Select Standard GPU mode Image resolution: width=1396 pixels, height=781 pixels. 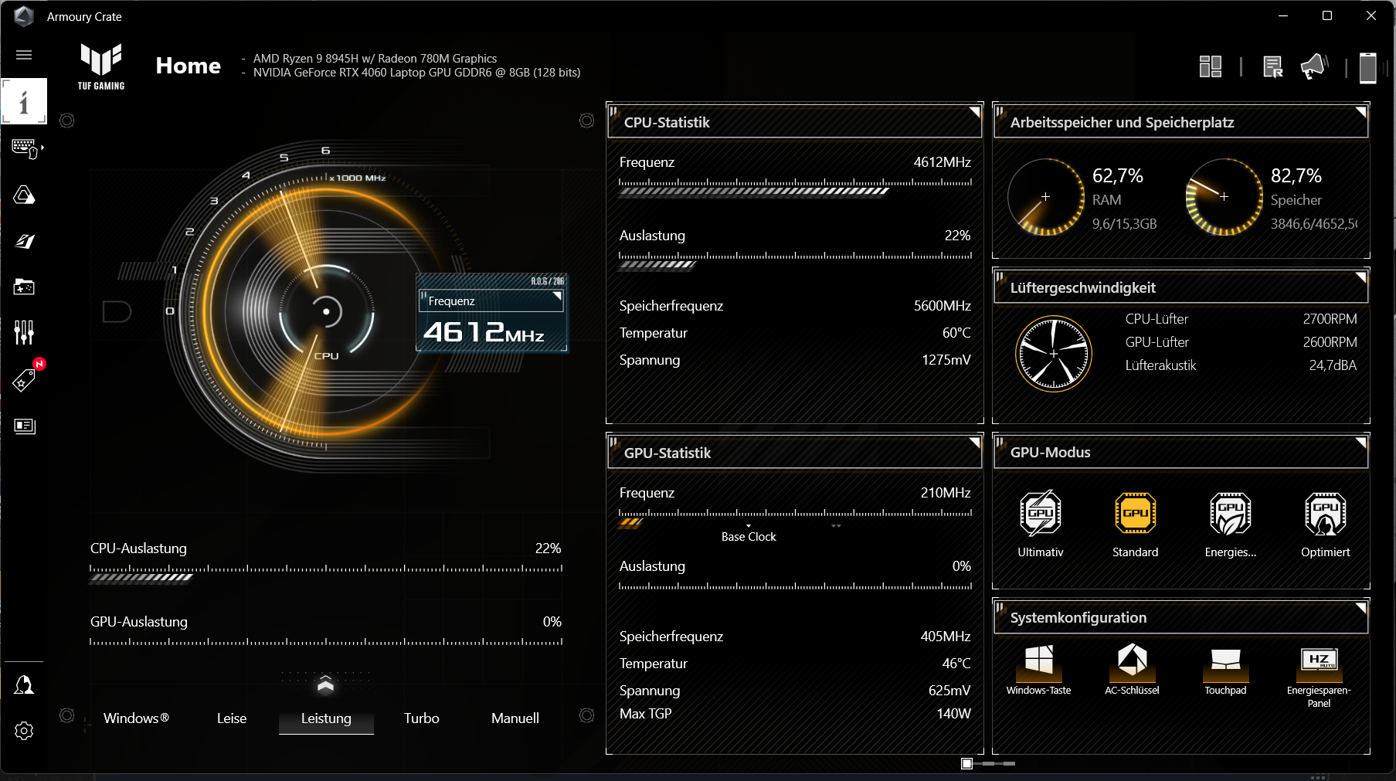(x=1136, y=524)
